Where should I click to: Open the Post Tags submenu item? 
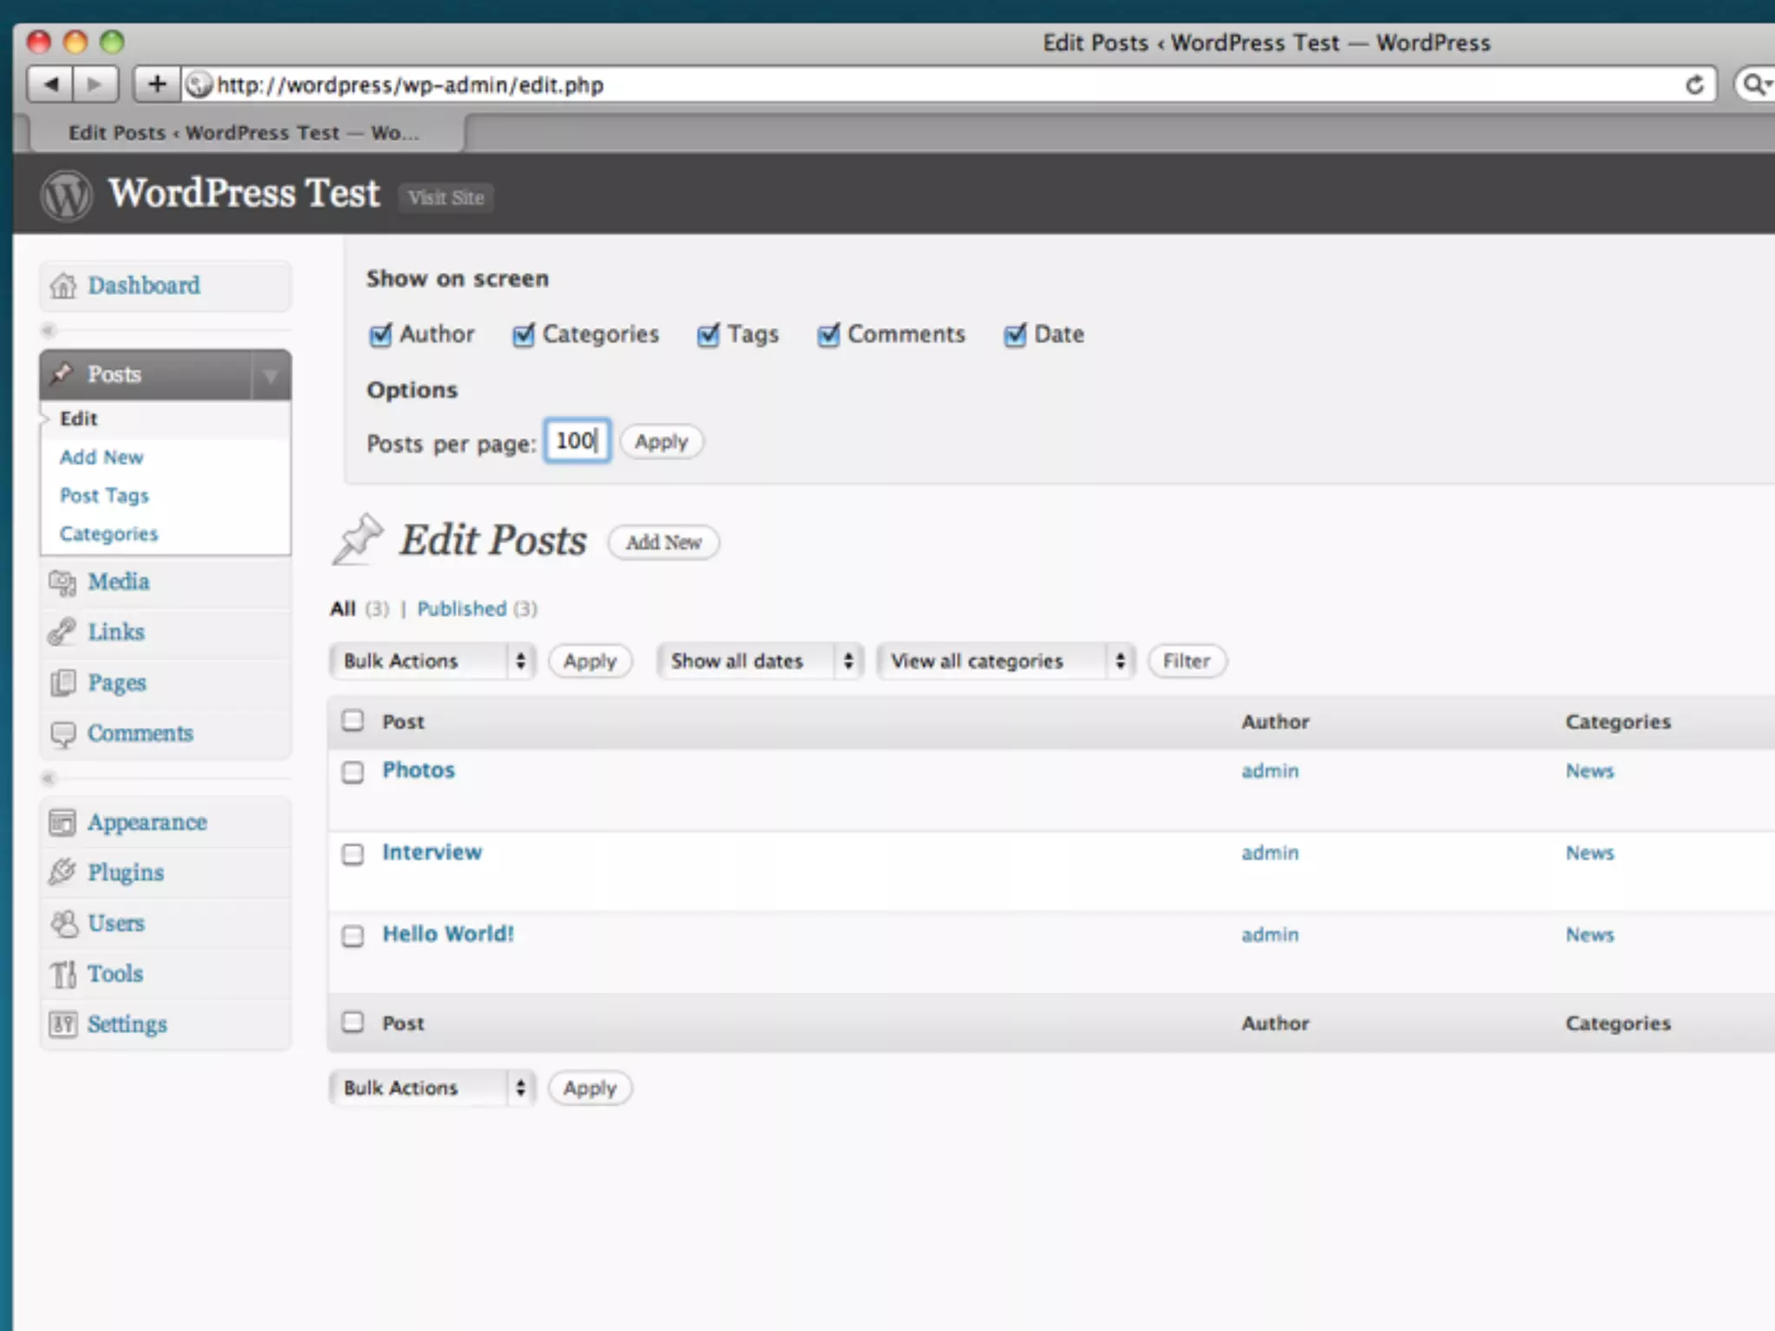(104, 496)
